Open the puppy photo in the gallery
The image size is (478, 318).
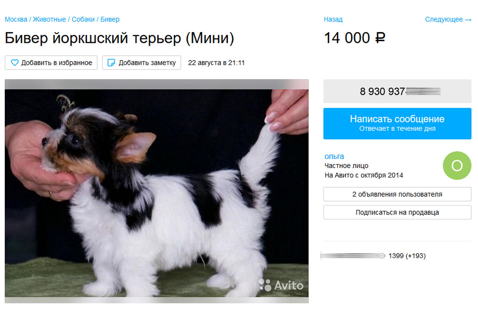pyautogui.click(x=157, y=192)
